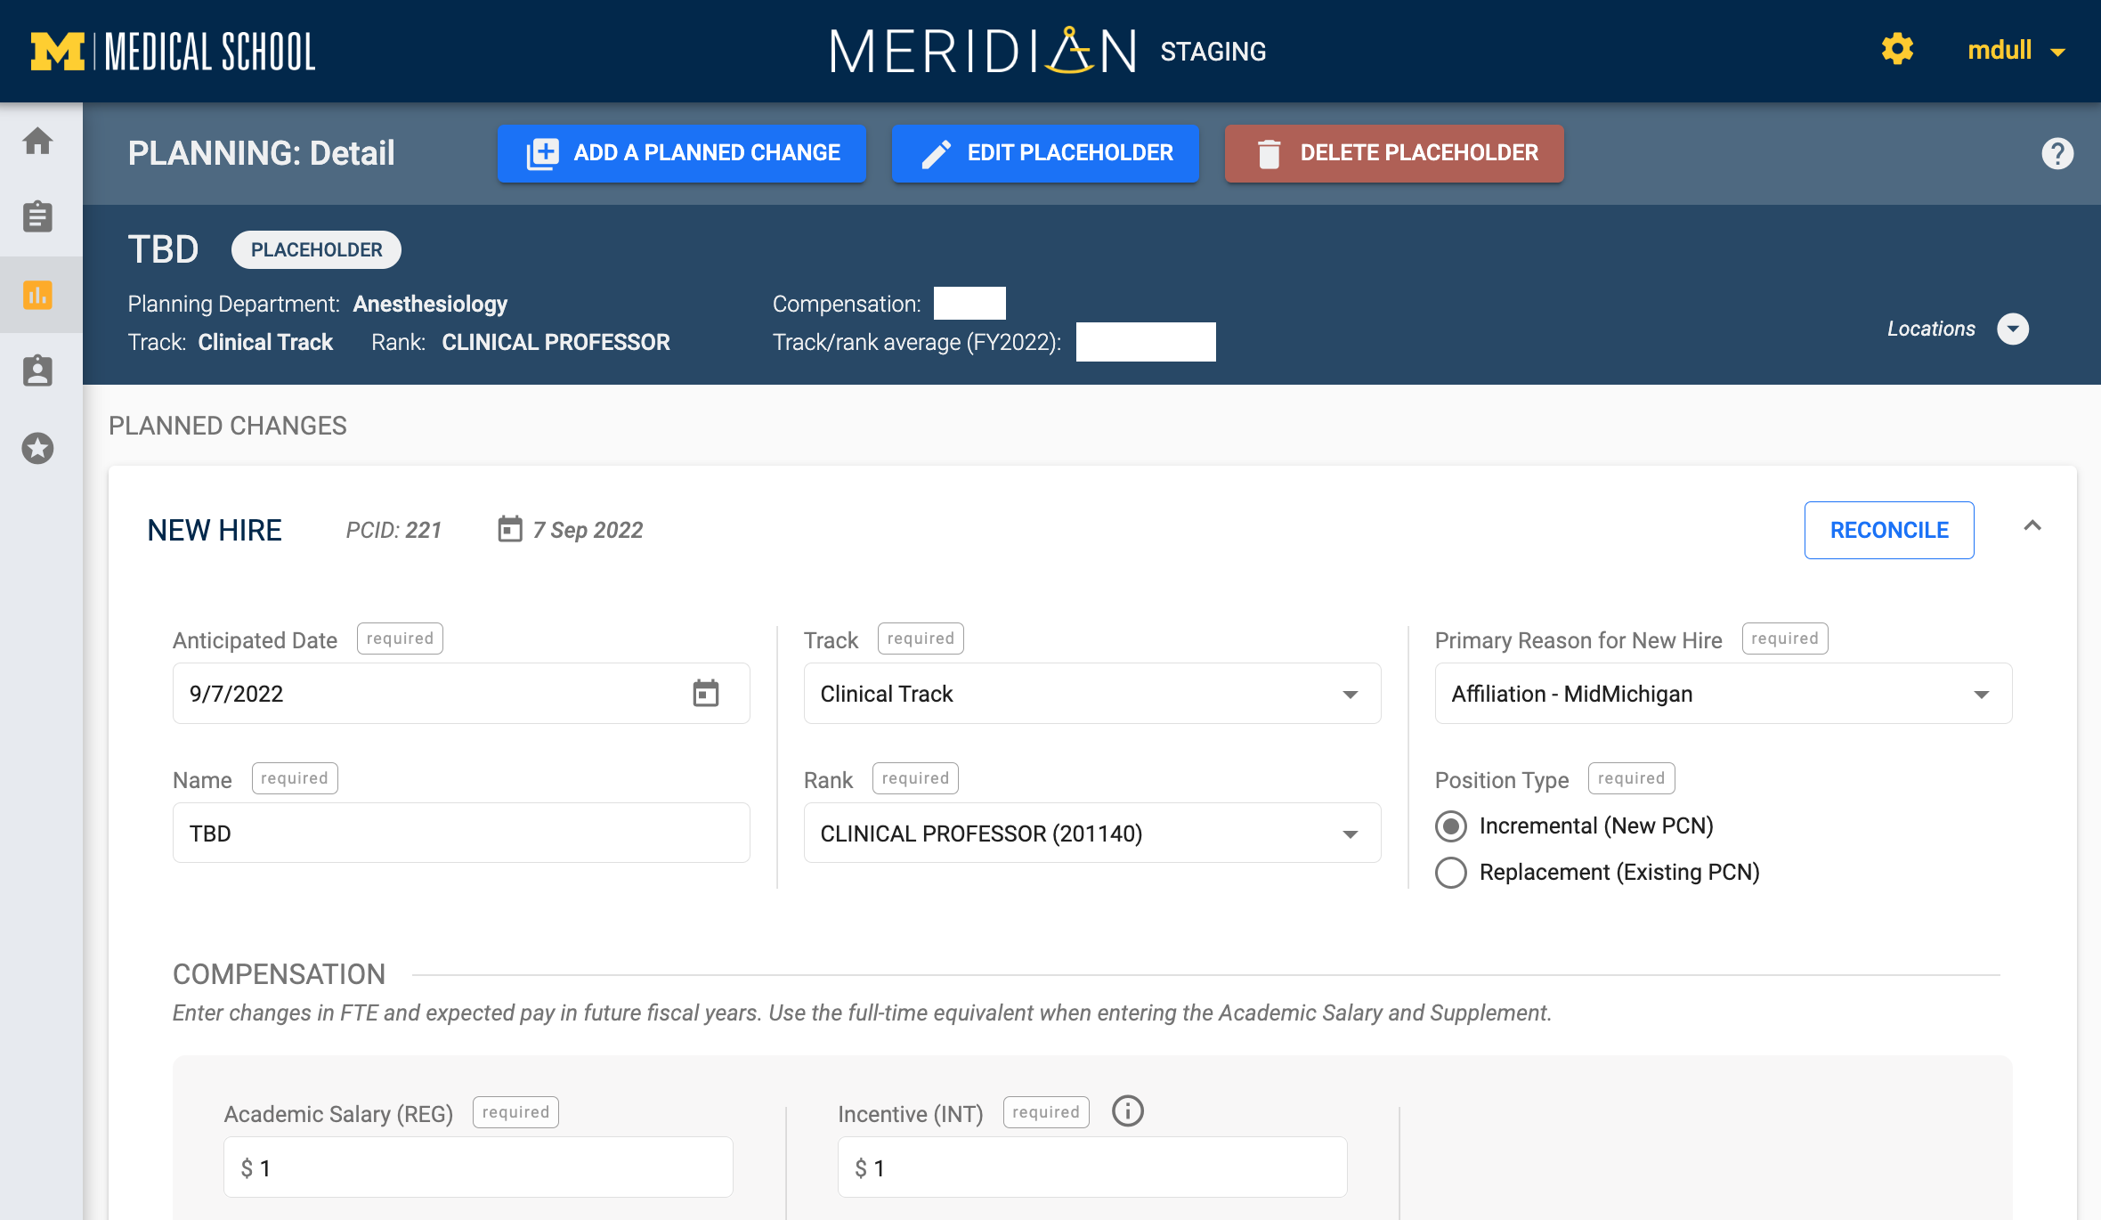The image size is (2101, 1220).
Task: Click the Meridian logo in header
Action: [x=983, y=50]
